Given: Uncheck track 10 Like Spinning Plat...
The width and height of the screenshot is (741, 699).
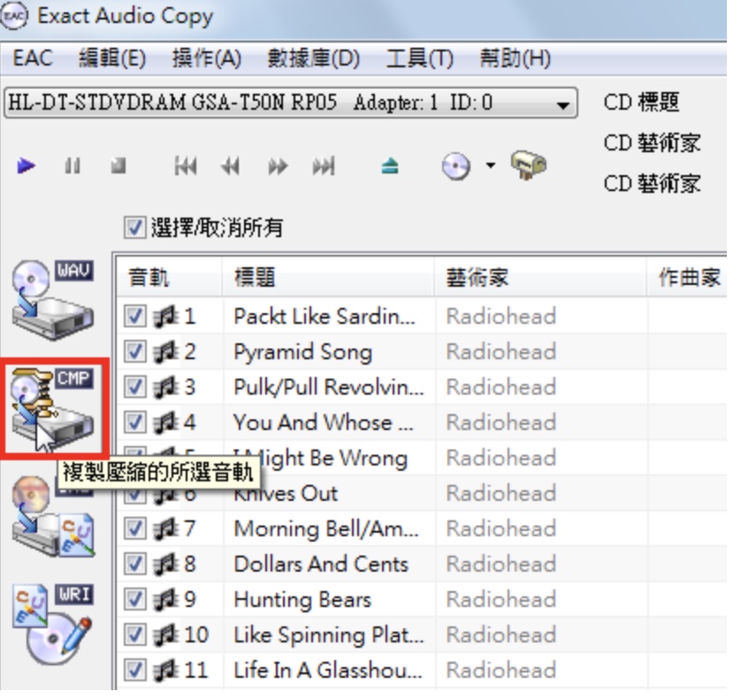Looking at the screenshot, I should click(134, 634).
